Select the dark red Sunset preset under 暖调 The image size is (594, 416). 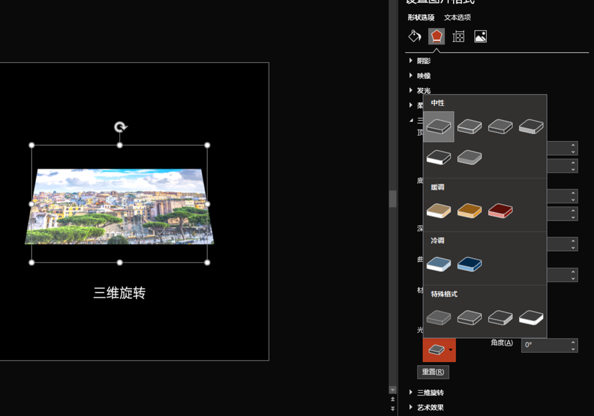click(x=500, y=211)
